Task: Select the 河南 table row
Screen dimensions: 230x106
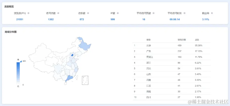Action: click(x=171, y=80)
